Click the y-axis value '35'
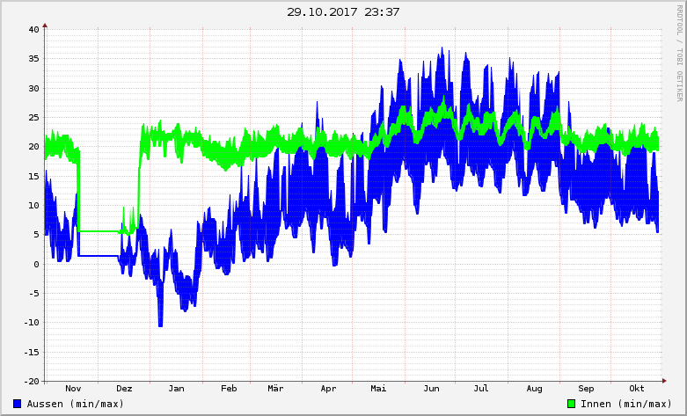This screenshot has width=687, height=416. 34,59
